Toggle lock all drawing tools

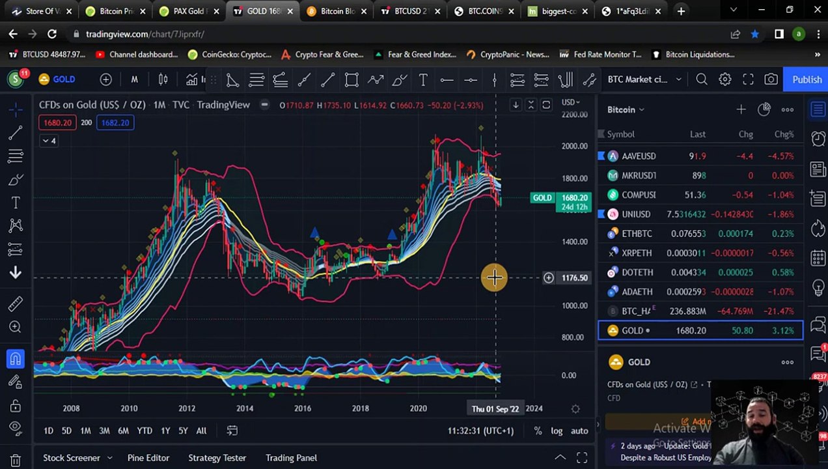[x=16, y=405]
